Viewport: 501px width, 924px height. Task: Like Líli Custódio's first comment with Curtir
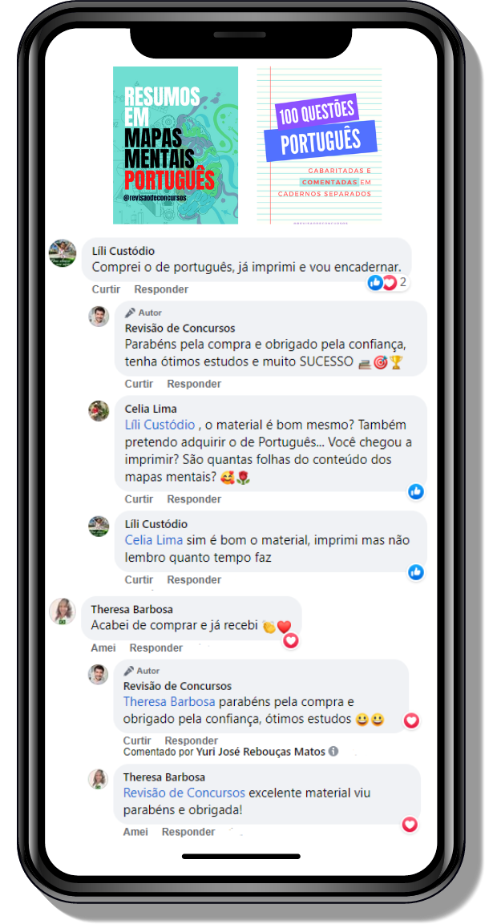(106, 289)
